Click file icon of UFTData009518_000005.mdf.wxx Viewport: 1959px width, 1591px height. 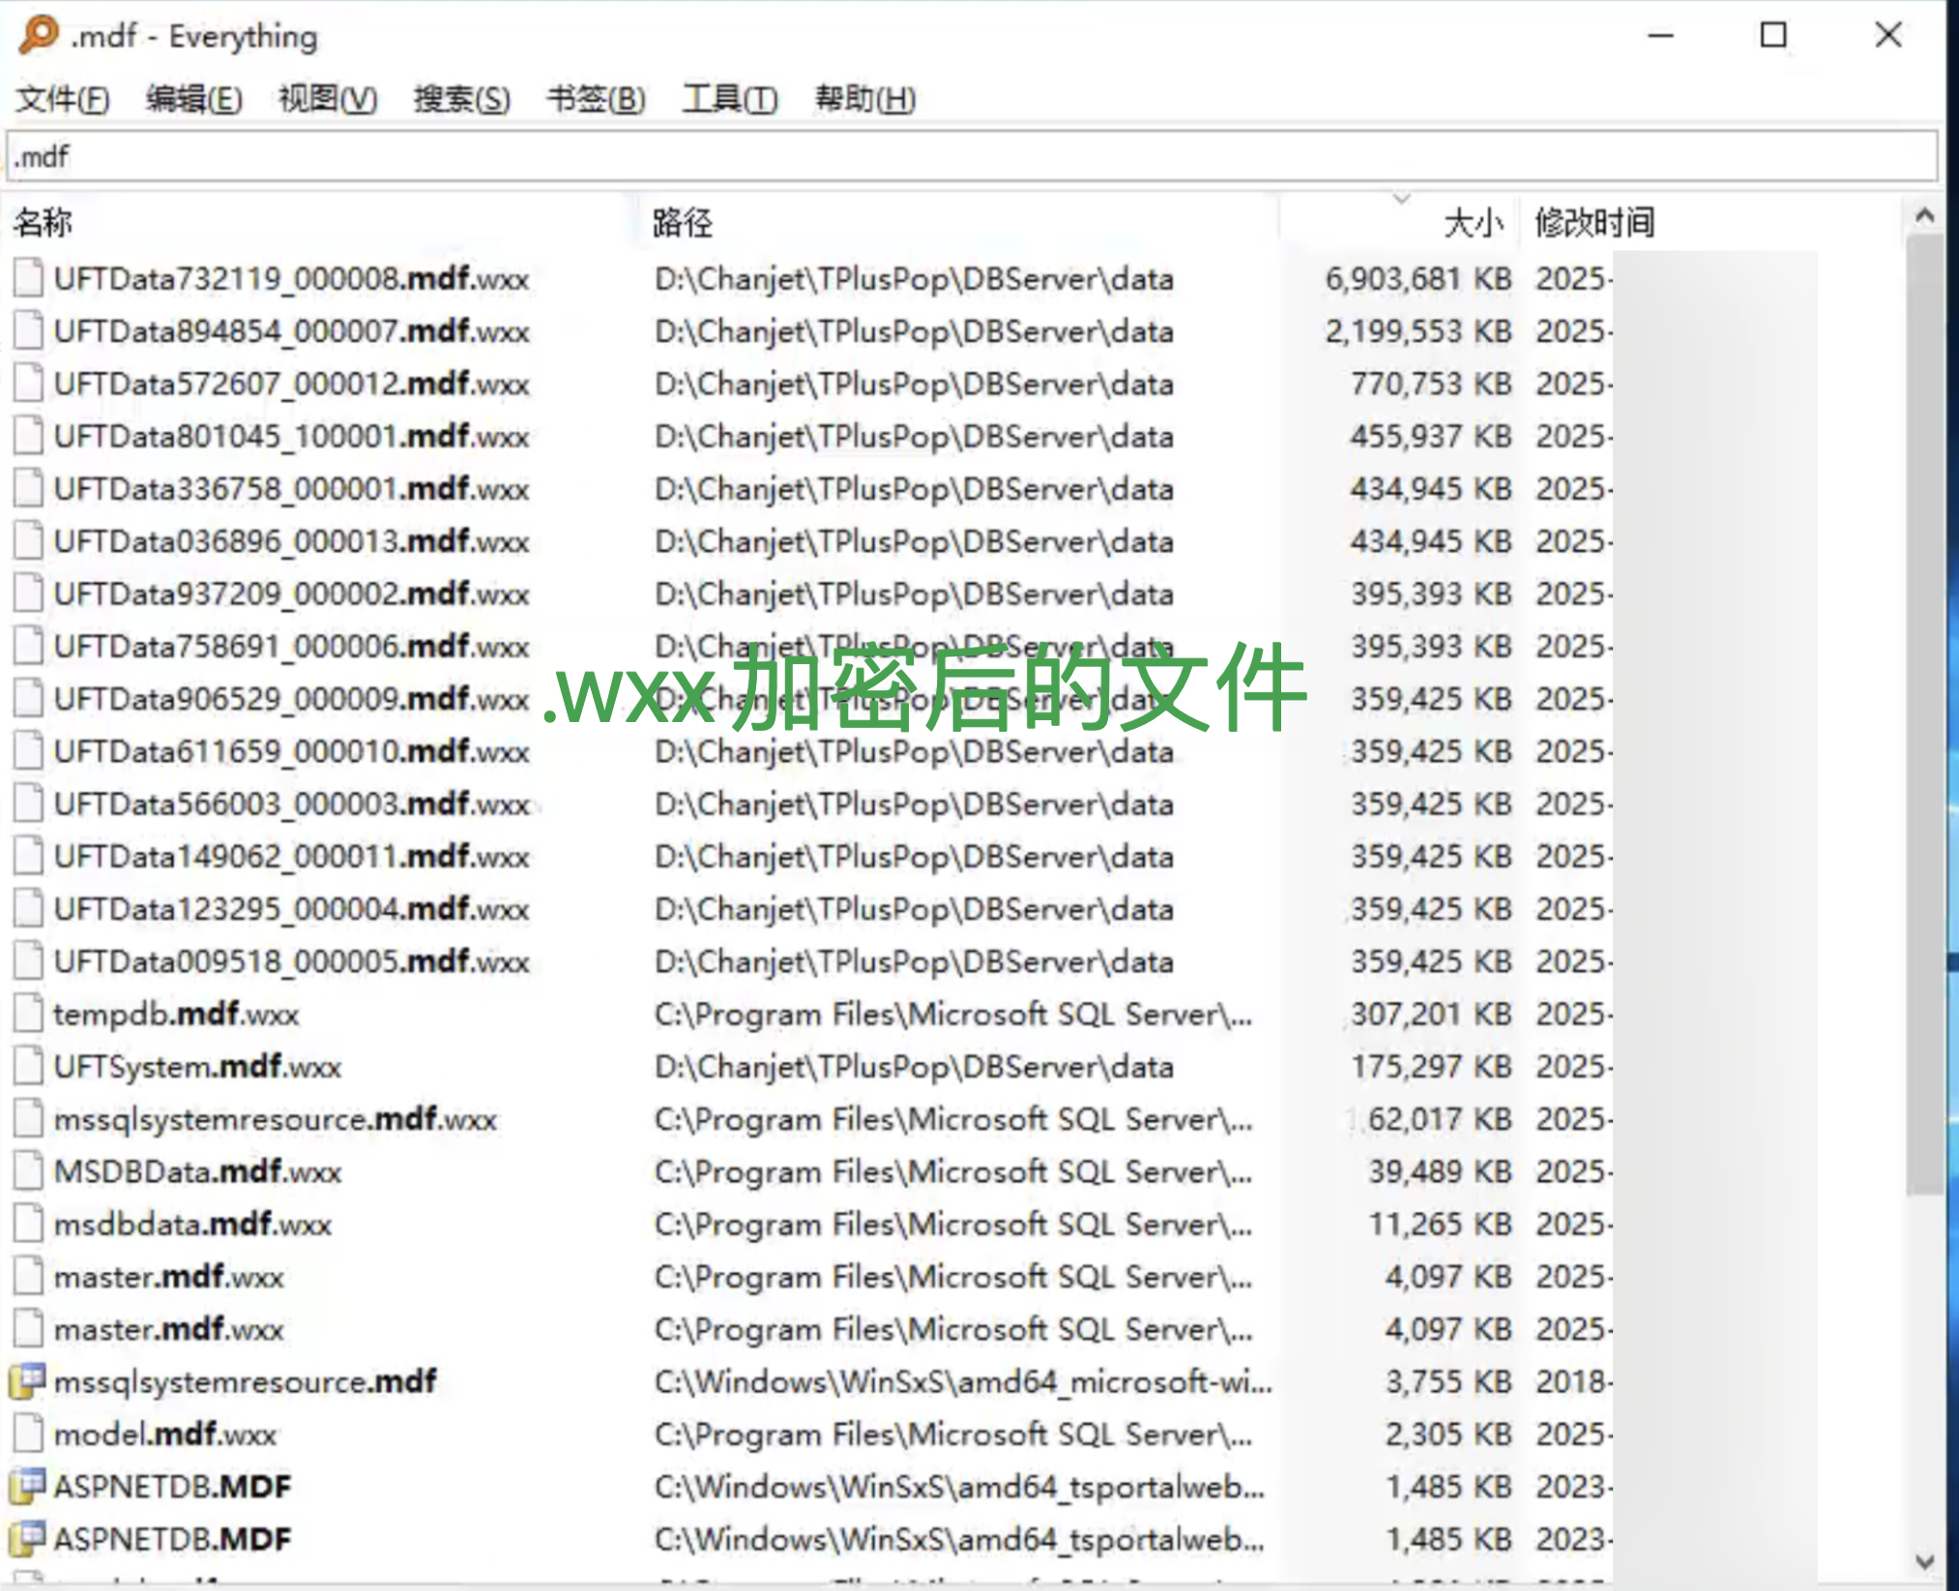click(x=29, y=961)
